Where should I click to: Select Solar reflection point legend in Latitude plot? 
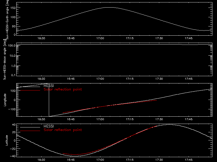click(x=63, y=130)
